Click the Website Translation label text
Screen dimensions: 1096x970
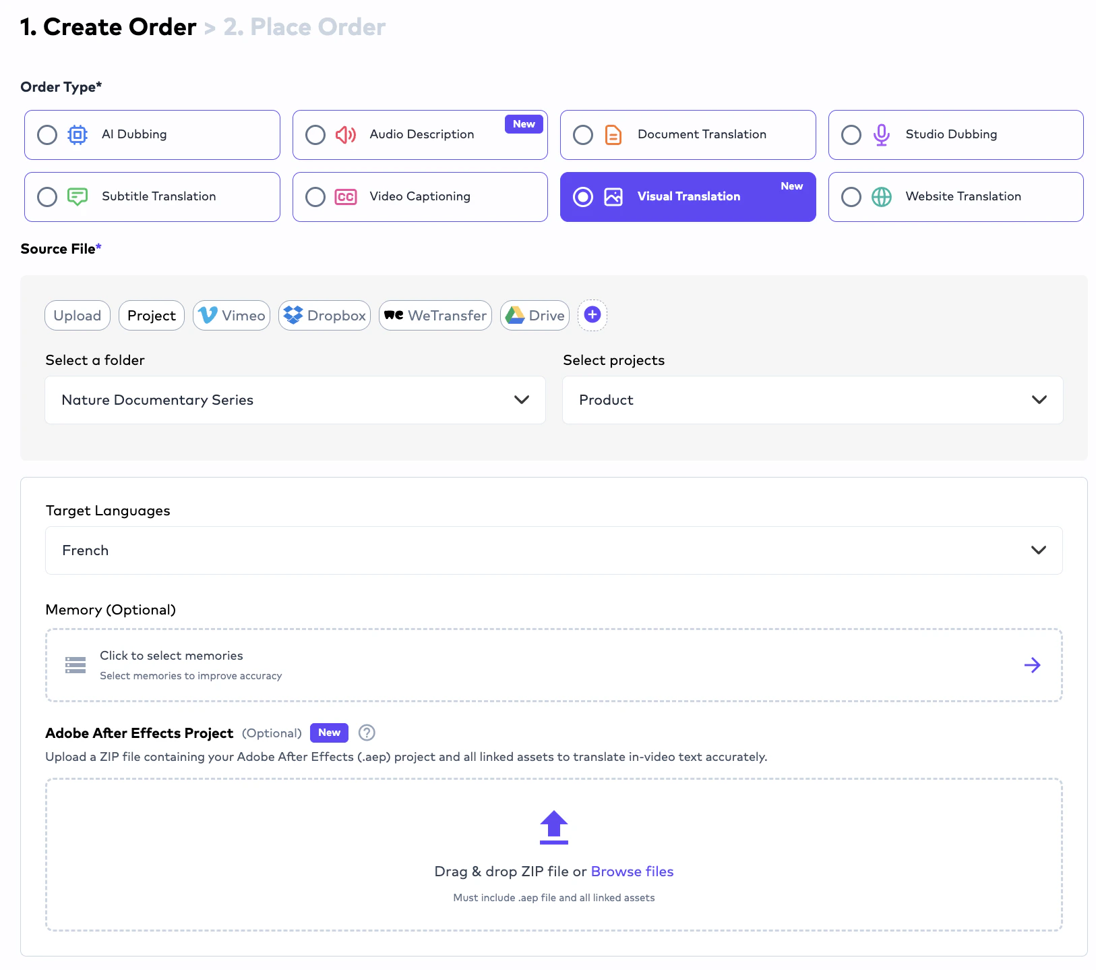coord(963,196)
